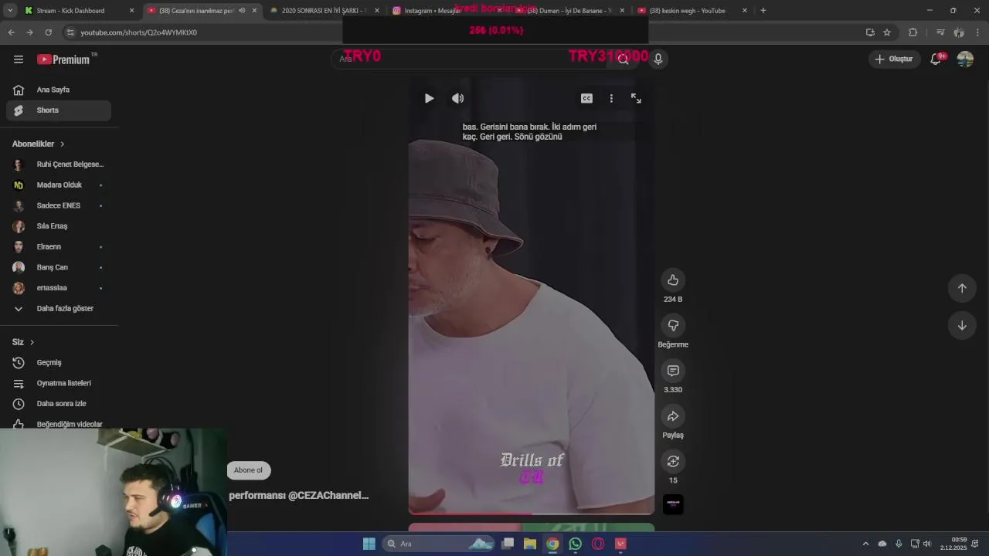Open the Sadece ENES channel
The height and width of the screenshot is (556, 989).
(59, 205)
